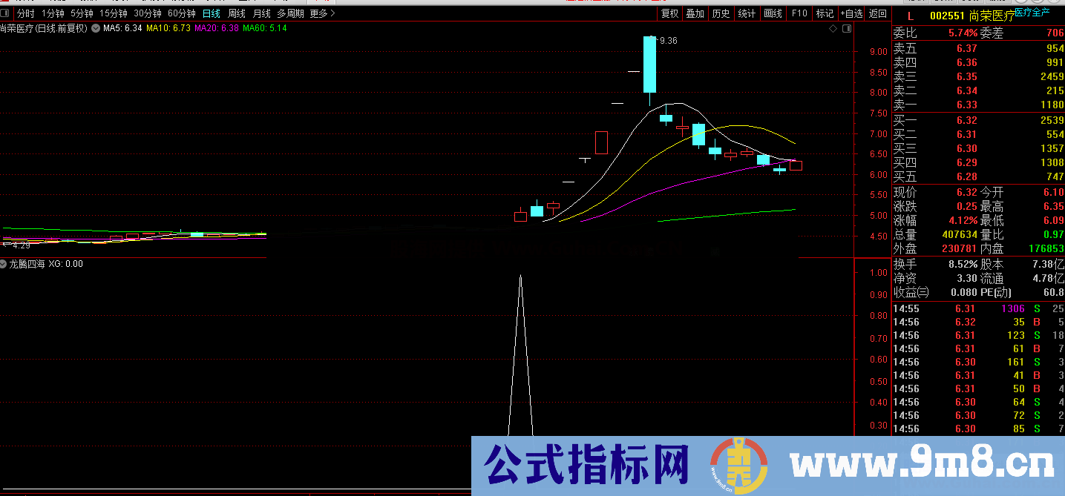Click the PE(动) 60.8 value
Screen dimensions: 1065x496
tap(1054, 293)
